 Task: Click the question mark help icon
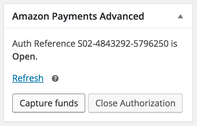(55, 79)
